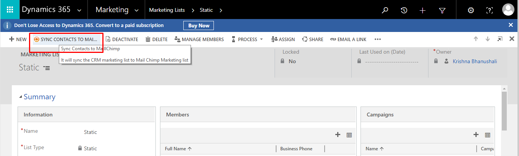Viewport: 519px width, 156px height.
Task: Go to previous record up arrow
Action: [x=476, y=39]
